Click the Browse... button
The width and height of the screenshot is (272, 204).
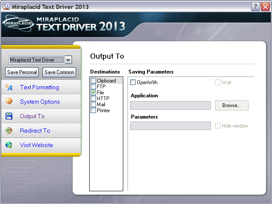pyautogui.click(x=232, y=105)
